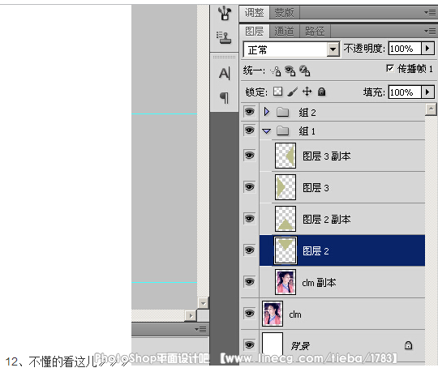The width and height of the screenshot is (438, 372).
Task: Select the 图层 tab
Action: [x=254, y=31]
